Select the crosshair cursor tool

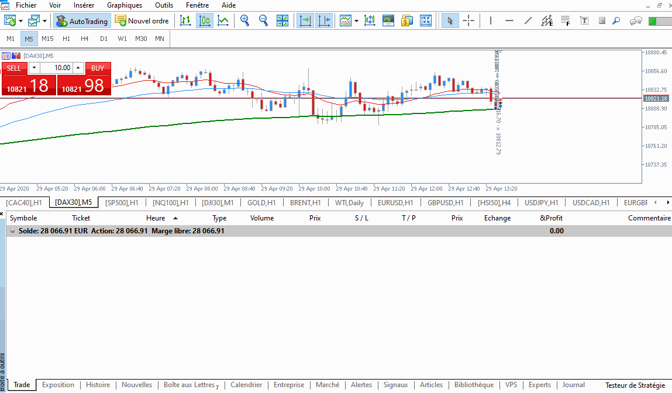468,20
